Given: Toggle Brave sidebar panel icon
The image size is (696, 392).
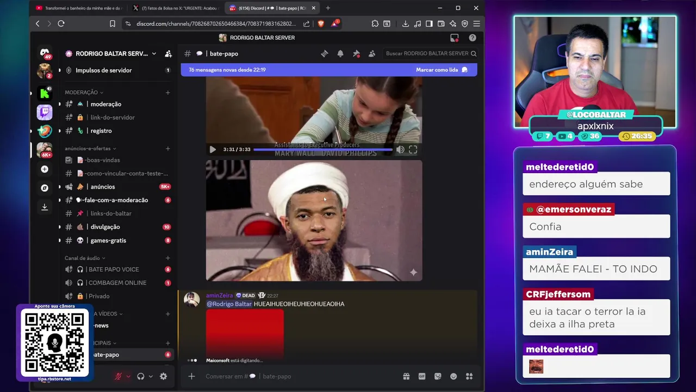Looking at the screenshot, I should click(429, 23).
